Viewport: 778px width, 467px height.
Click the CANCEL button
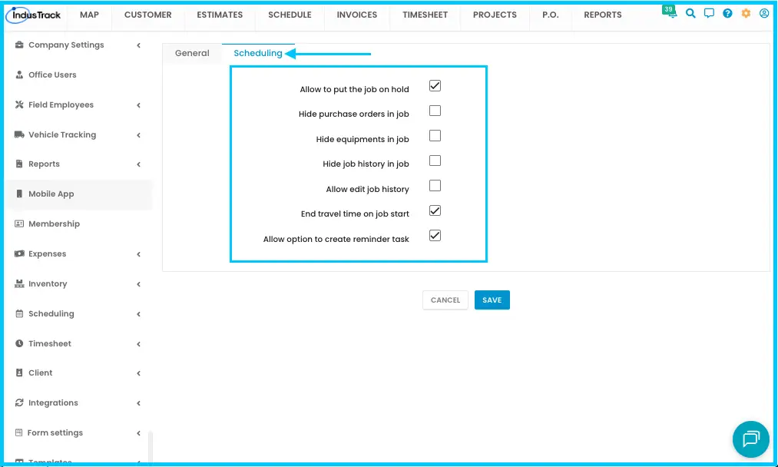tap(445, 300)
